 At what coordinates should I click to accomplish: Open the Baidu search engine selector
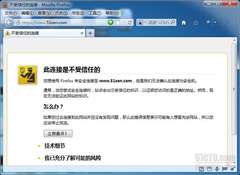pos(142,22)
